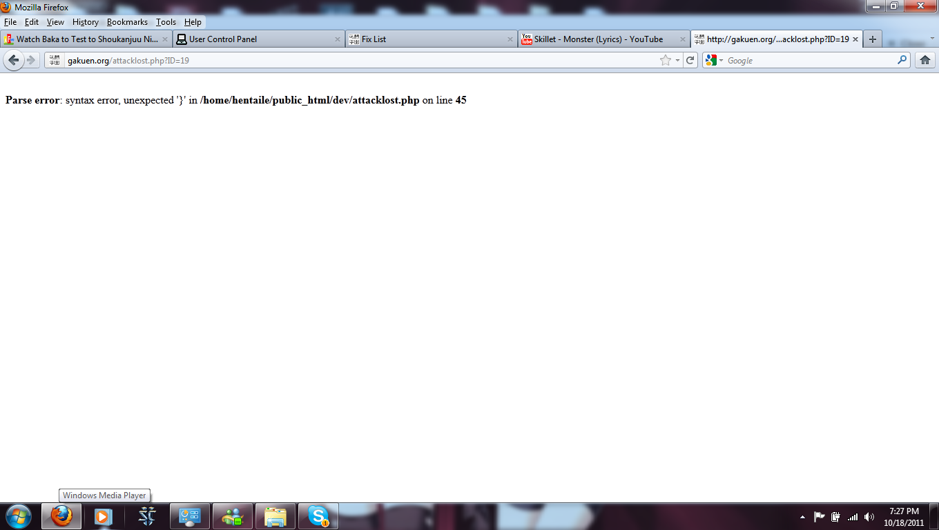939x530 pixels.
Task: Bookmark this page with the star icon
Action: click(x=666, y=61)
